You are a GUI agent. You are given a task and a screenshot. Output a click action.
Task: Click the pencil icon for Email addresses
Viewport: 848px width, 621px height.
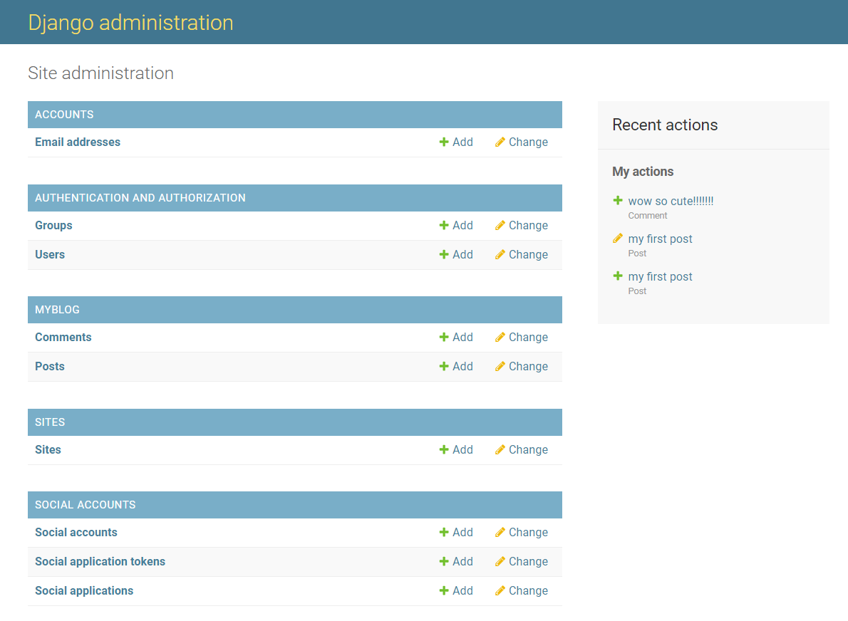(500, 142)
